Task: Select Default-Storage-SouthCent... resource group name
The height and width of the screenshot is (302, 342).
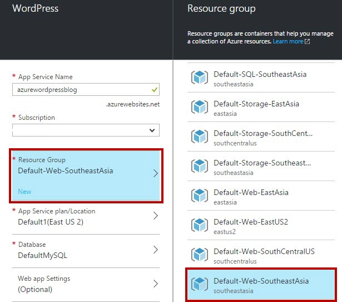Action: point(263,133)
